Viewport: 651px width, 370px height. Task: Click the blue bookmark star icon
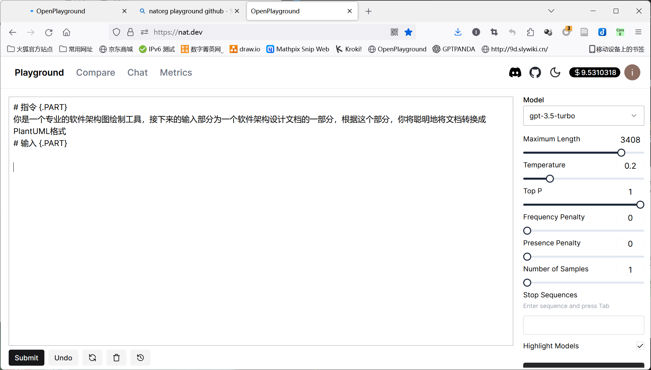(408, 32)
